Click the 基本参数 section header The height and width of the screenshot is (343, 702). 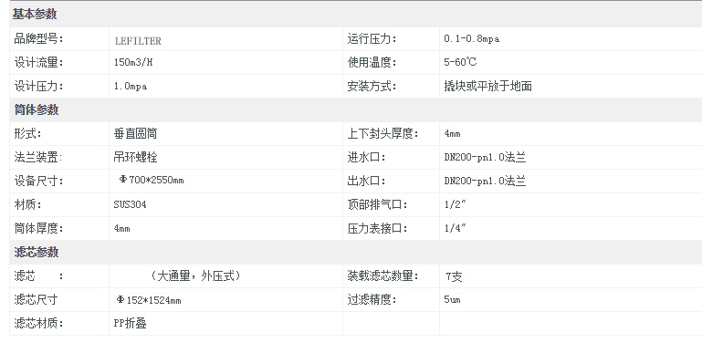point(35,15)
